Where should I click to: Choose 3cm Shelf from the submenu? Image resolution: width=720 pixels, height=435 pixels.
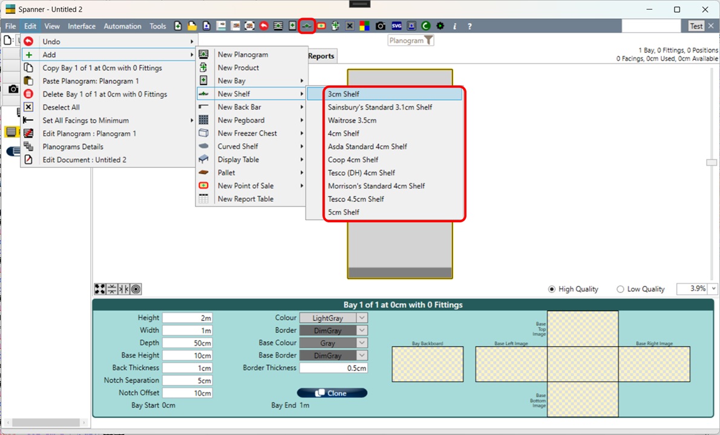(x=344, y=94)
